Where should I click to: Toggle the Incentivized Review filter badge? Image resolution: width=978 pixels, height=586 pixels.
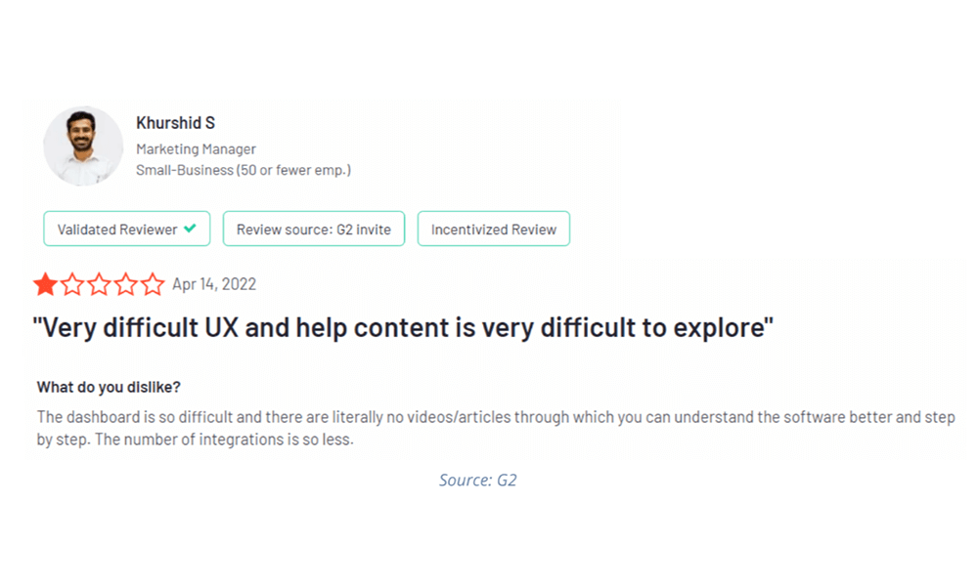tap(493, 229)
